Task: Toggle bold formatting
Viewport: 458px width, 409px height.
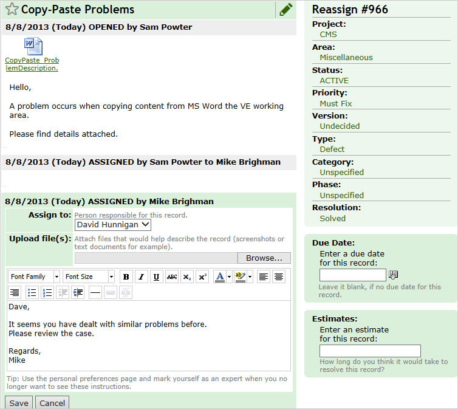Action: click(x=126, y=277)
